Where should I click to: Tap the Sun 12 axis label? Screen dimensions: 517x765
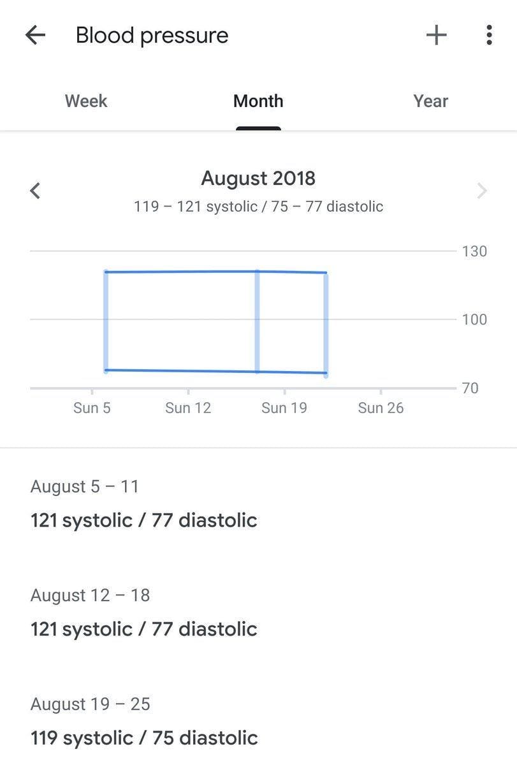188,408
